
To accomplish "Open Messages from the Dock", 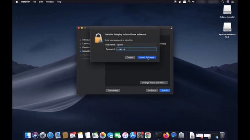I will point(110,135).
